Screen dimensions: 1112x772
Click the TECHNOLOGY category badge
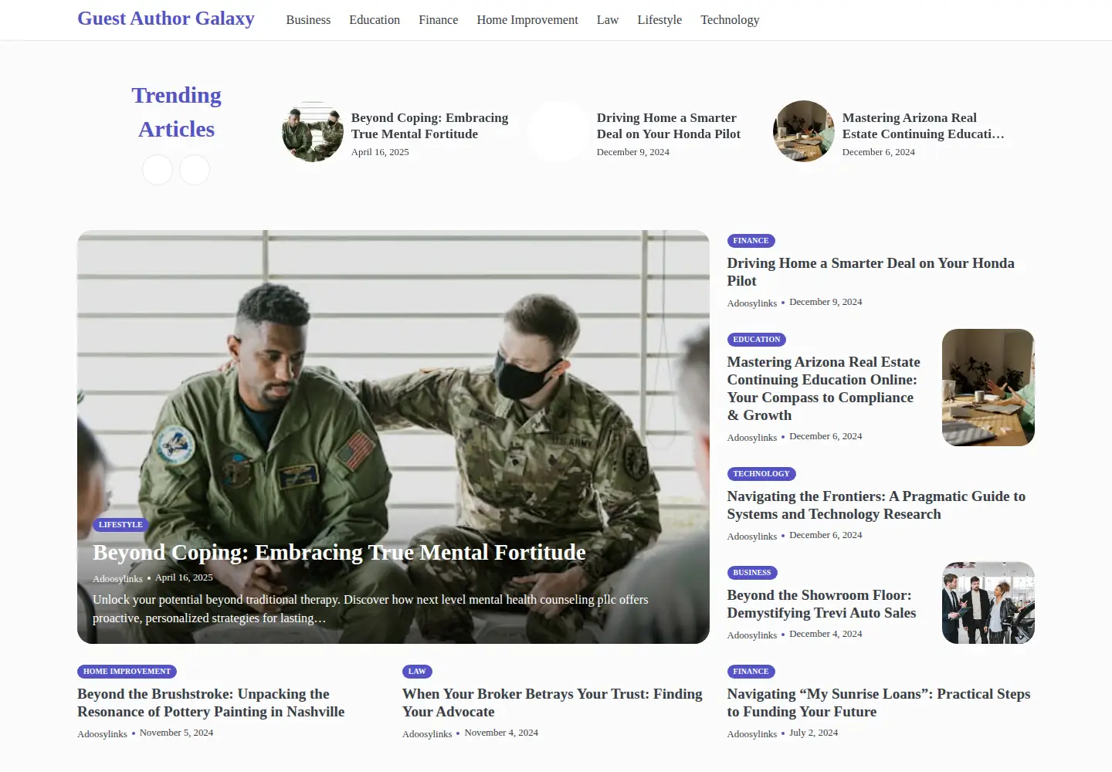pyautogui.click(x=761, y=474)
